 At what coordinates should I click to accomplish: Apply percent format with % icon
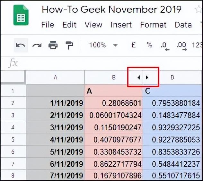click(x=150, y=45)
